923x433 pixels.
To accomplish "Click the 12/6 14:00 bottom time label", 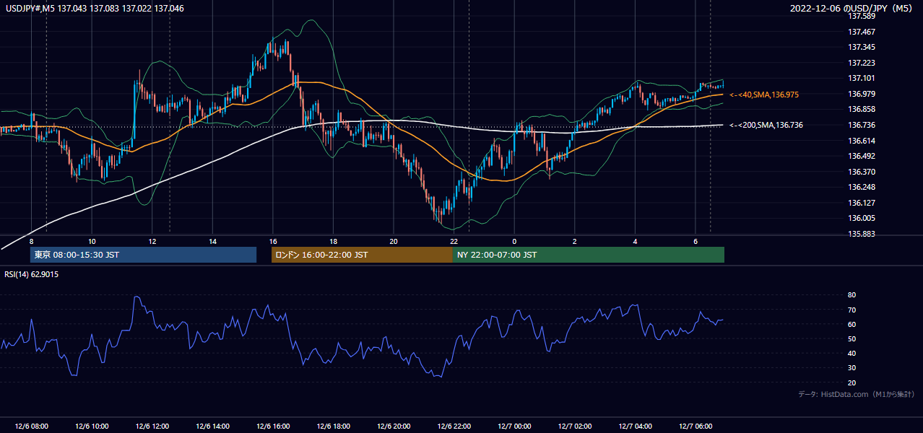I will (212, 427).
